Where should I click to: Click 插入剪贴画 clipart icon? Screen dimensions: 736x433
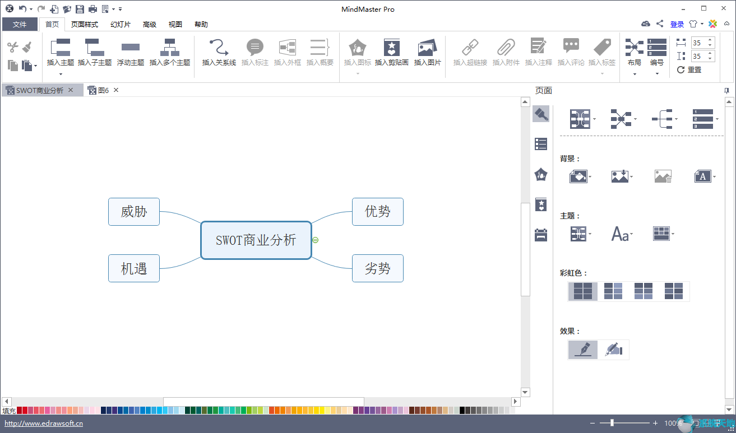392,47
